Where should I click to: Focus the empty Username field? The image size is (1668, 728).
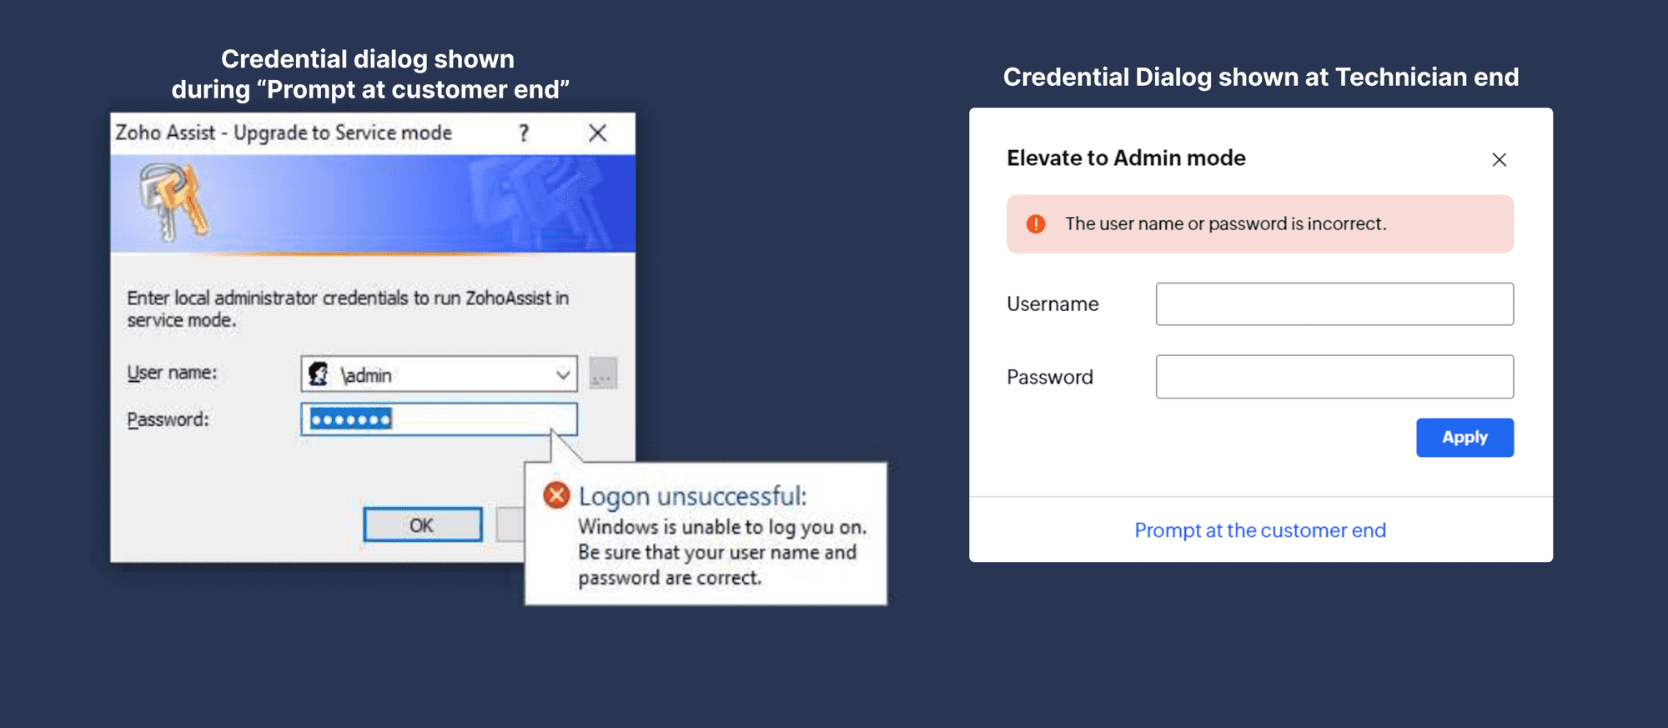1334,304
